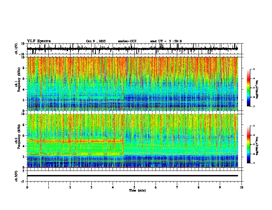
Task: Click the ch.2 red emission band near 5 kHz
Action: click(76, 141)
